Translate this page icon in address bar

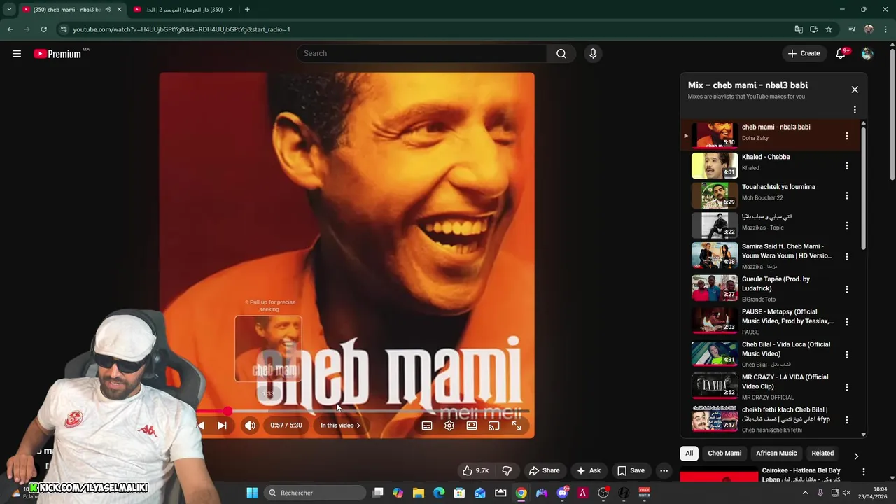[799, 29]
